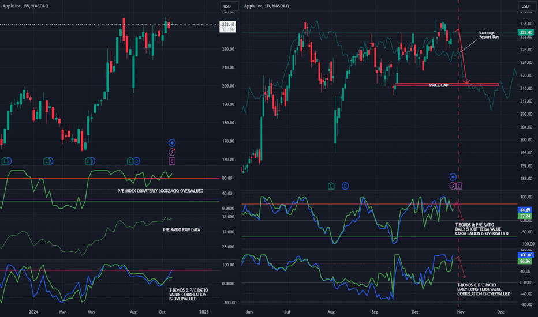The height and width of the screenshot is (317, 538).
Task: Click the 210.00 price axis label
Action: (228, 67)
